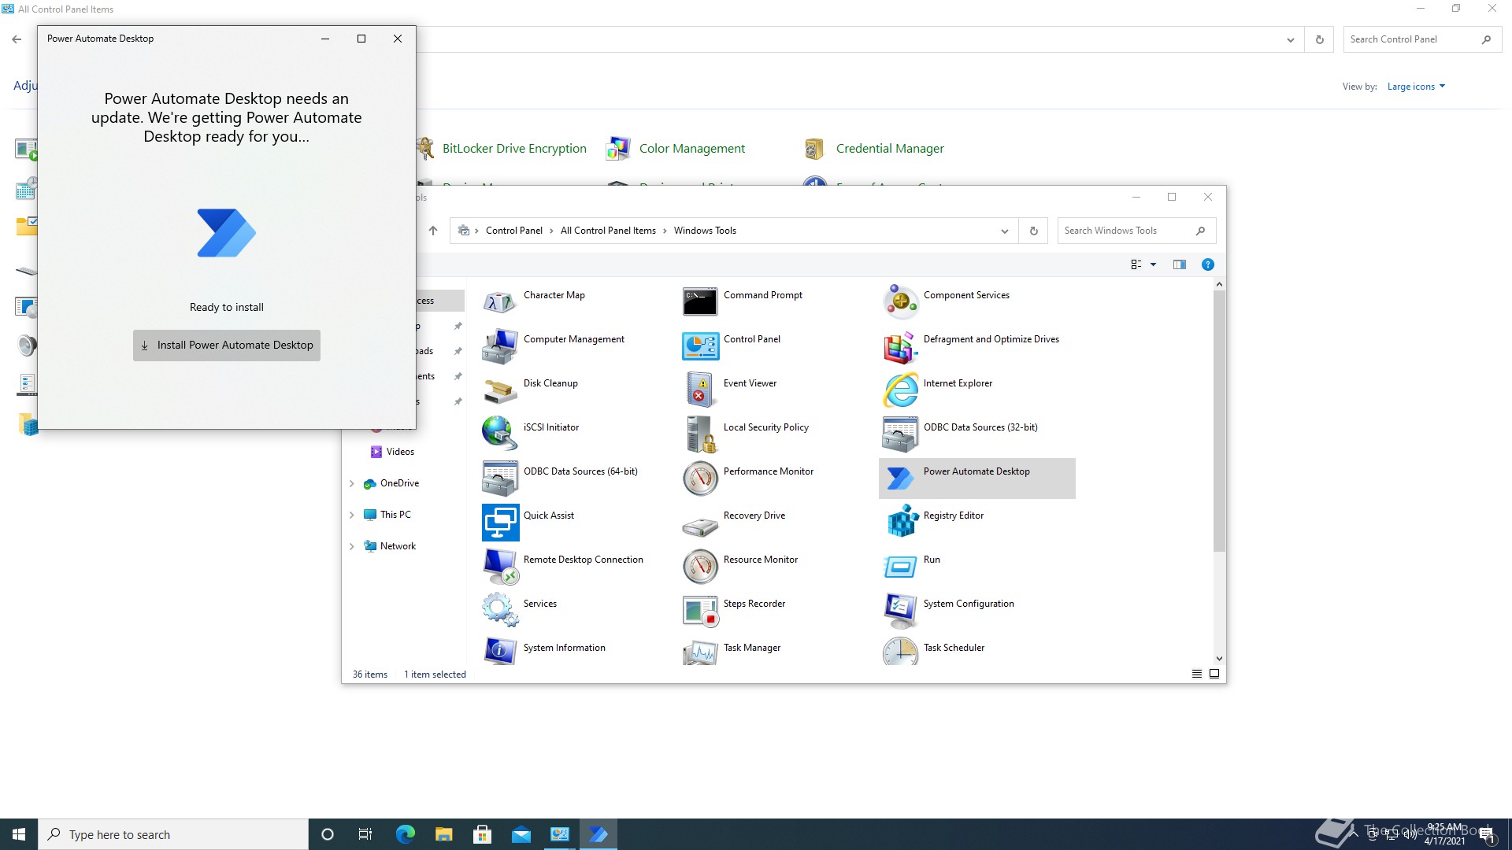This screenshot has height=850, width=1512.
Task: Open the System Configuration icon
Action: (900, 610)
